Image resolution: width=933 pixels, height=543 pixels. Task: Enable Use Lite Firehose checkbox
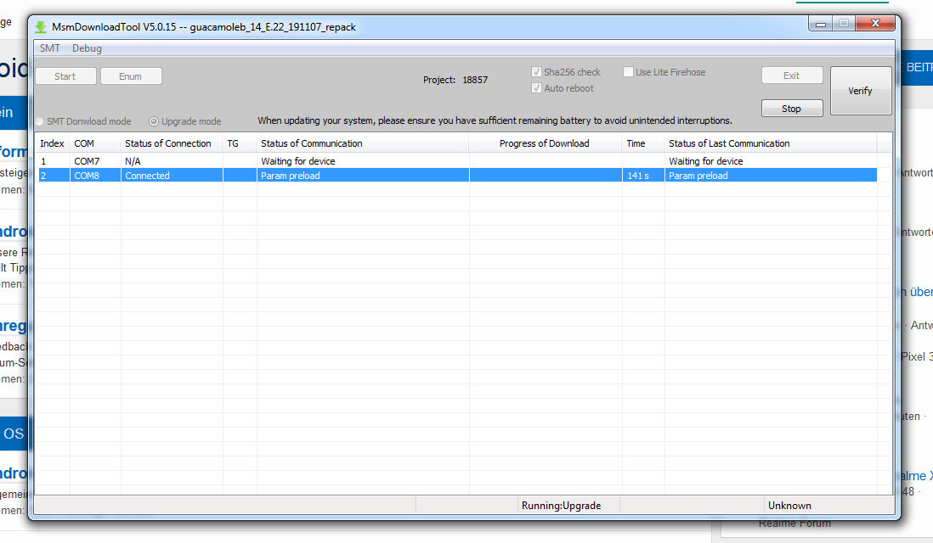628,72
